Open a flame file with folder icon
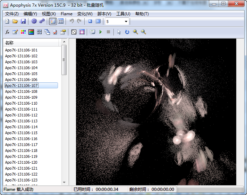This screenshot has height=195, width=247. click(x=15, y=22)
